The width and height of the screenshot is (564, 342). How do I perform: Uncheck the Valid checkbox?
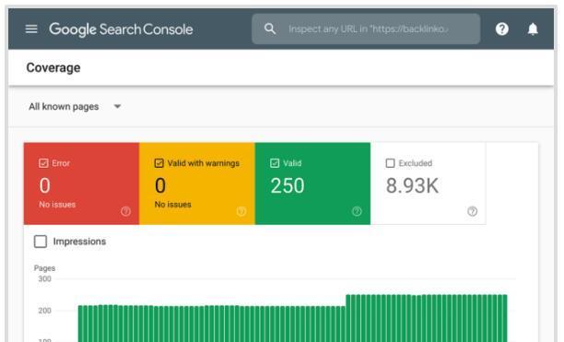[x=275, y=163]
